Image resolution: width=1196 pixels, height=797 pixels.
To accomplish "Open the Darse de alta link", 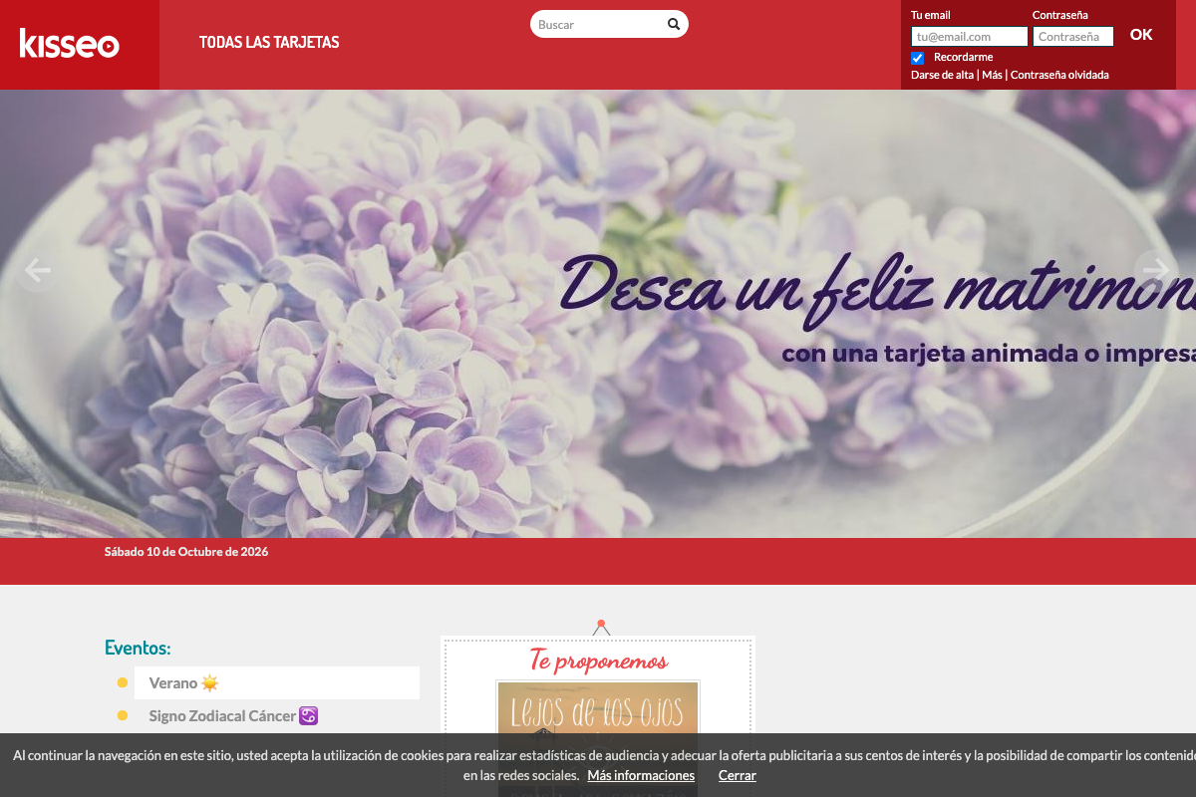I will 942,75.
